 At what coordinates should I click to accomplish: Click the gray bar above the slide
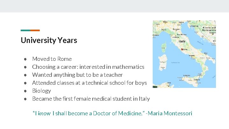(114, 6)
